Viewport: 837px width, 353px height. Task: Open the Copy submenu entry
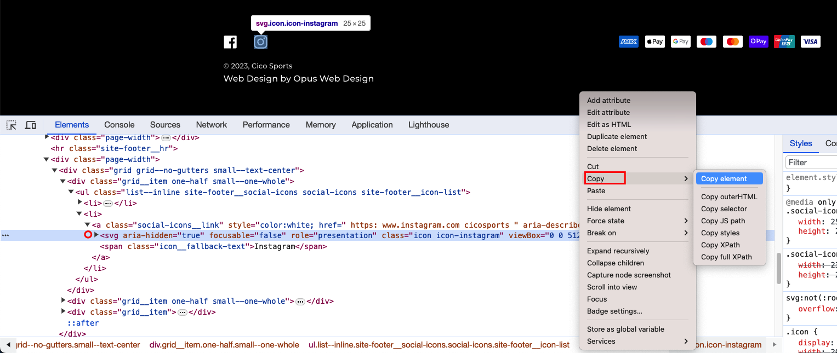[x=637, y=179]
